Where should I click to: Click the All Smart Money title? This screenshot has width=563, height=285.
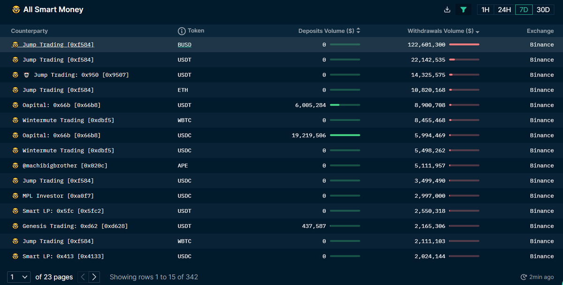tap(53, 9)
